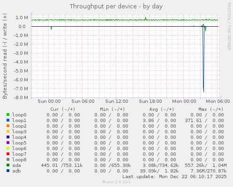Image resolution: width=233 pixels, height=187 pixels.
Task: Click the 1.0 M y-axis label
Action: coord(22,18)
